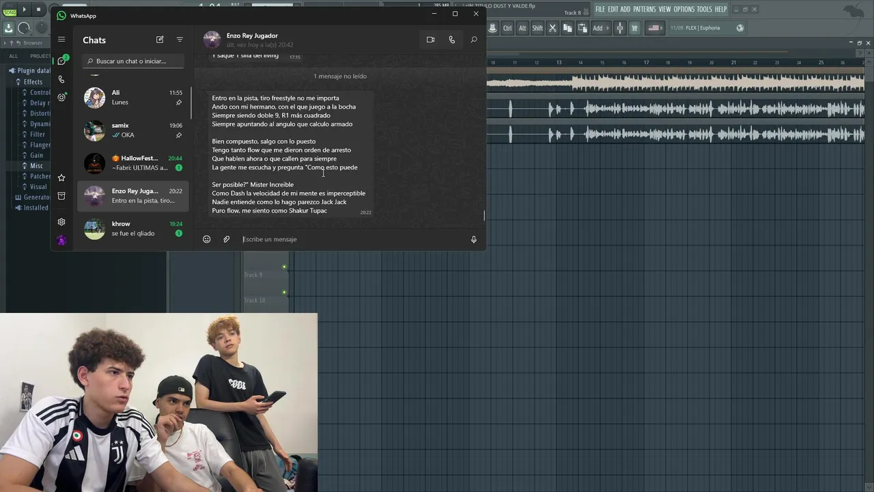The image size is (874, 492).
Task: Click FL Studio hat icon in toolbar
Action: (492, 28)
